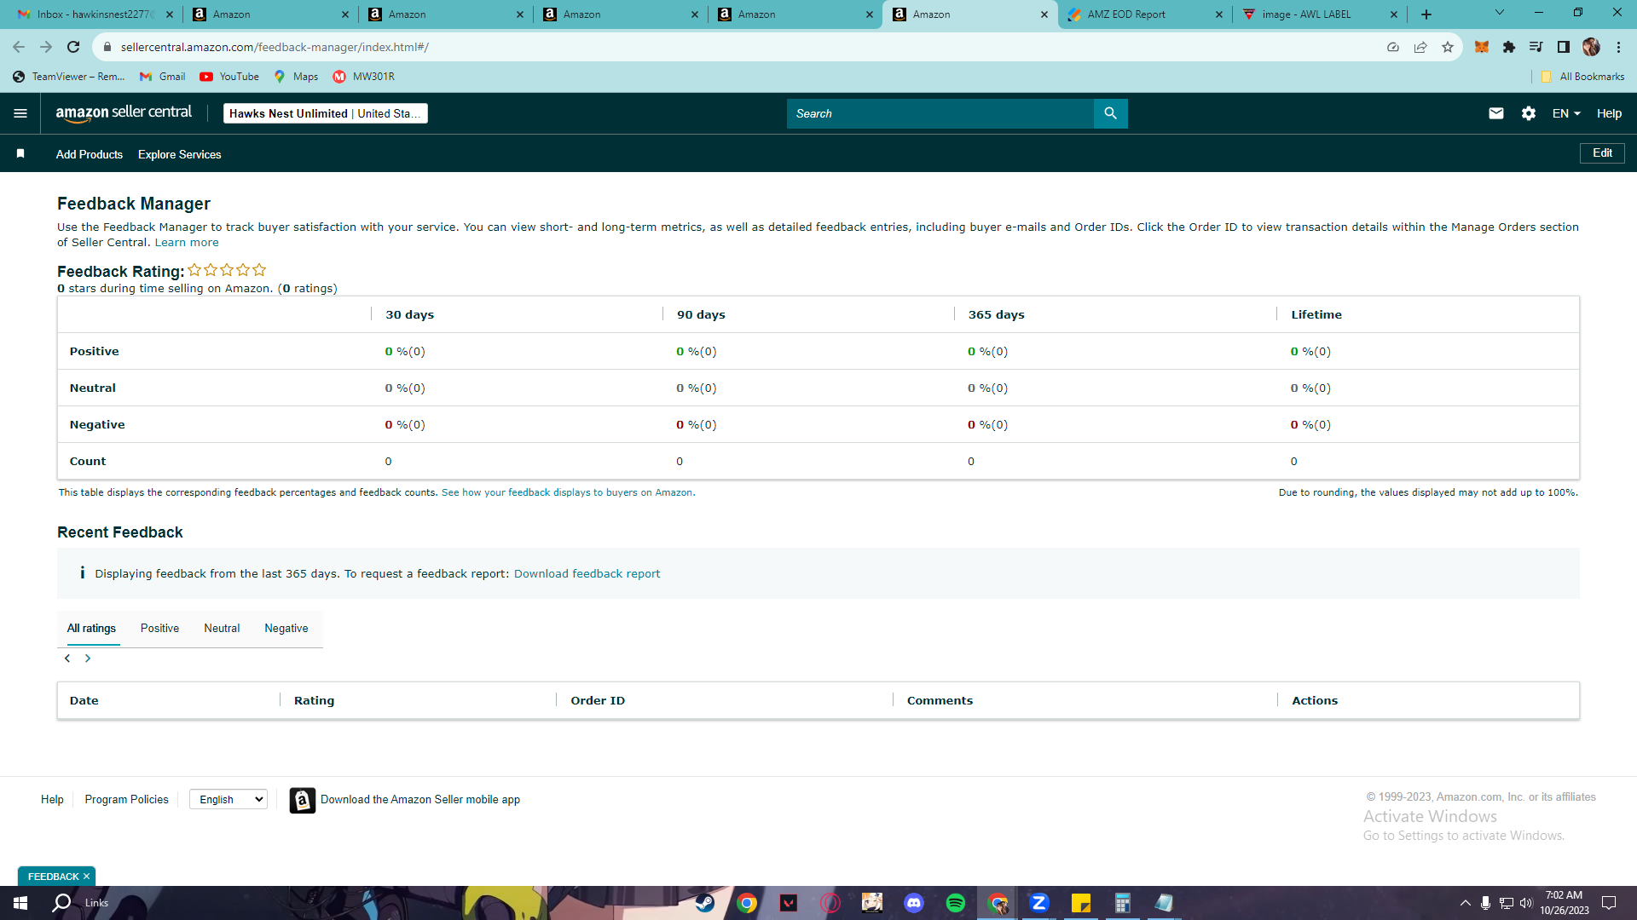The width and height of the screenshot is (1637, 920).
Task: Switch to the Inbox Gmail tab
Action: [94, 14]
